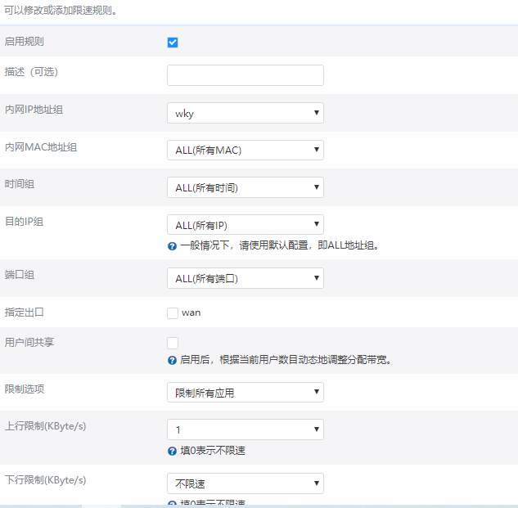Open the 端口组 dropdown ALL(所有端口)
Viewport: 518px width, 508px height.
point(245,278)
